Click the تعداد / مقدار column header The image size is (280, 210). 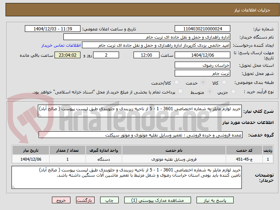pyautogui.click(x=67, y=150)
